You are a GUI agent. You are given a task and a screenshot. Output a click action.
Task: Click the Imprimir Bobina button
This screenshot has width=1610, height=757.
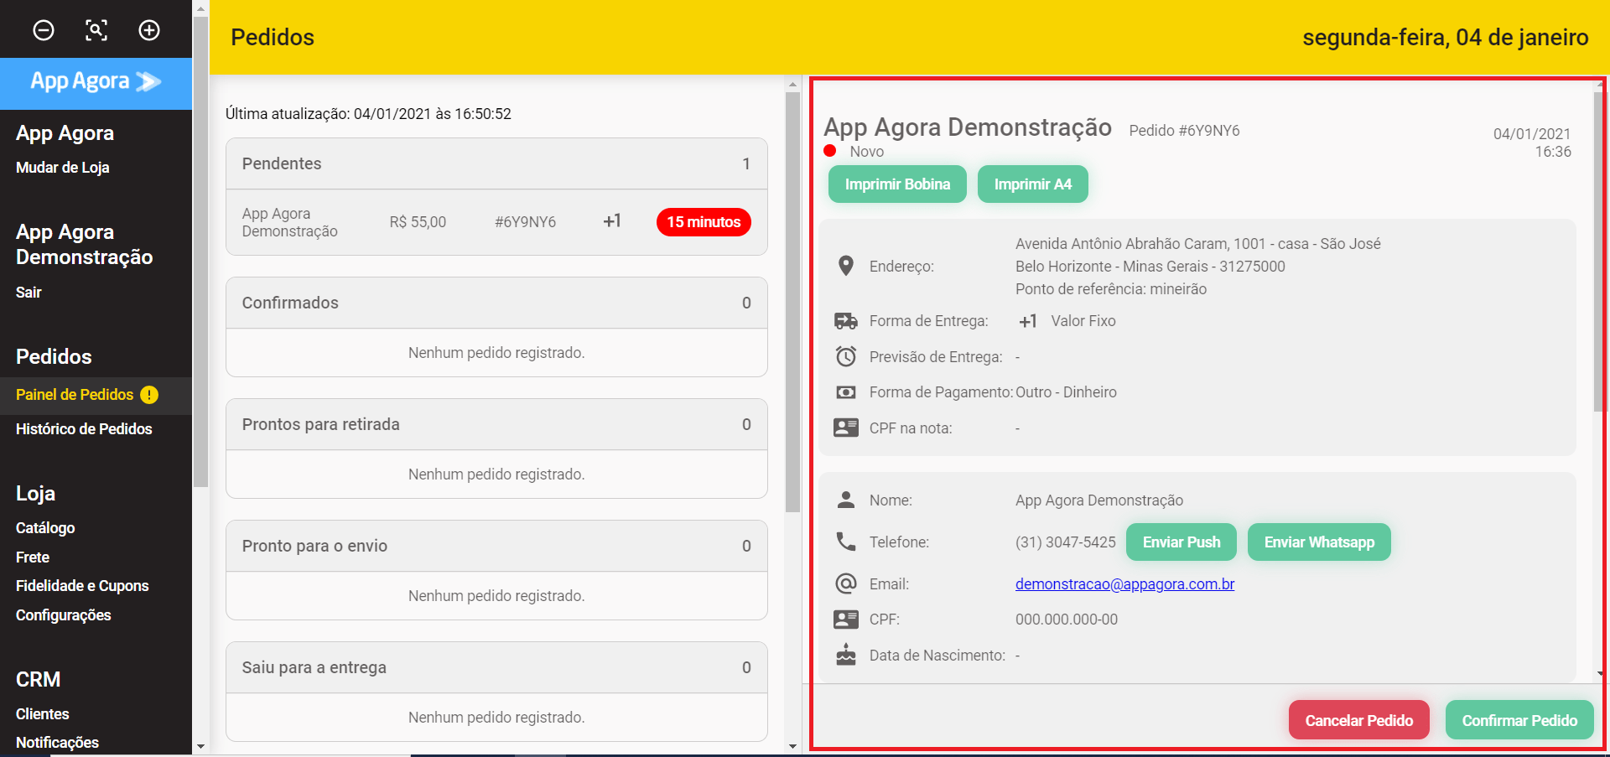(897, 184)
